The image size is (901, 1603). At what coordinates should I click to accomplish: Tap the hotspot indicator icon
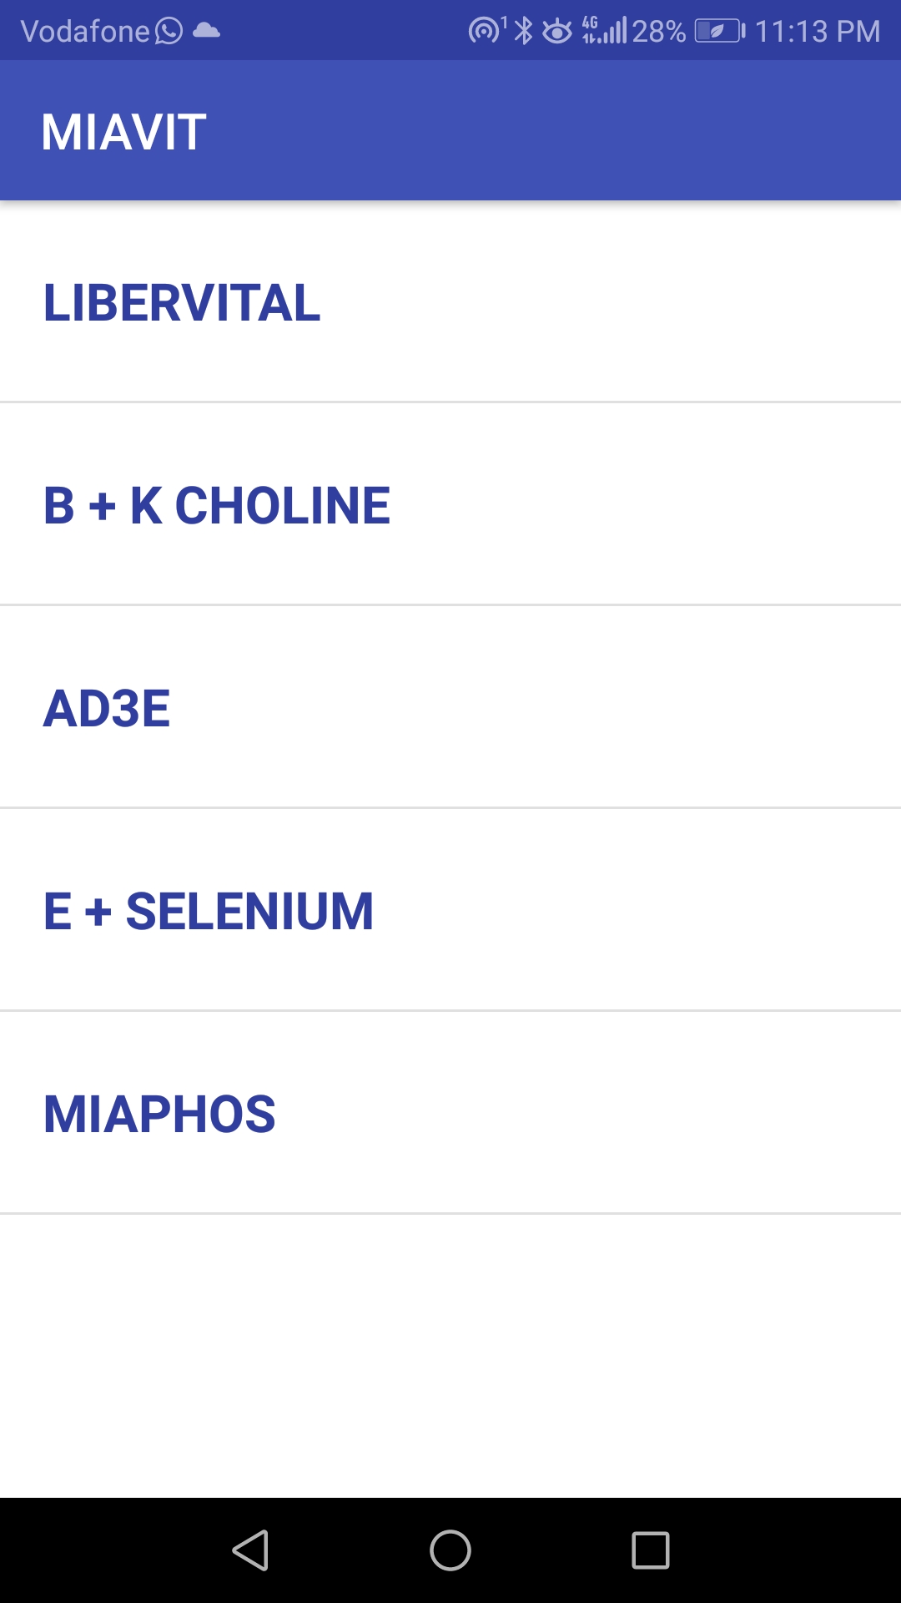pos(485,31)
